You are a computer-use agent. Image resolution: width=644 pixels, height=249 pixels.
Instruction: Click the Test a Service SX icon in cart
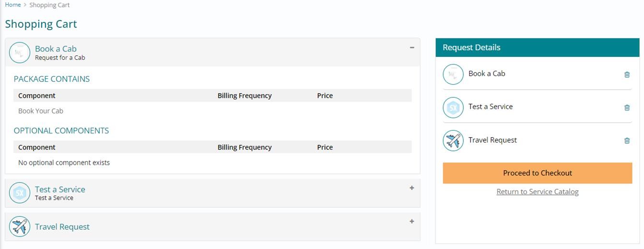click(20, 193)
